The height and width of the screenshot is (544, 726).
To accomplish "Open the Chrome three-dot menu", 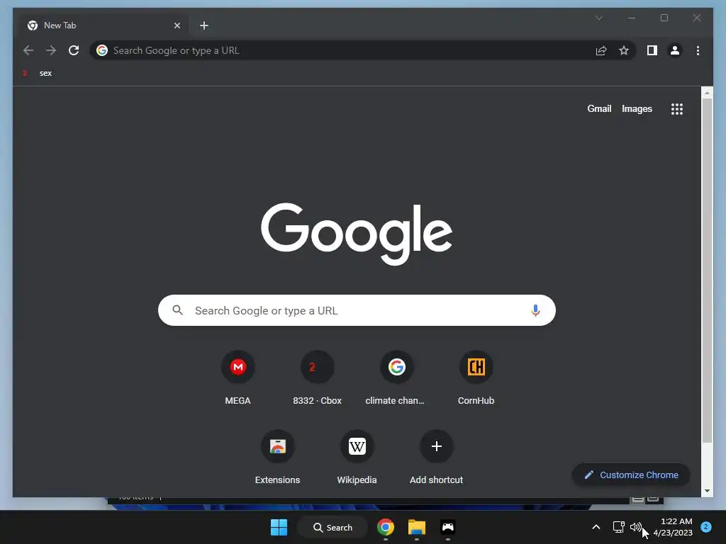I will 698,50.
